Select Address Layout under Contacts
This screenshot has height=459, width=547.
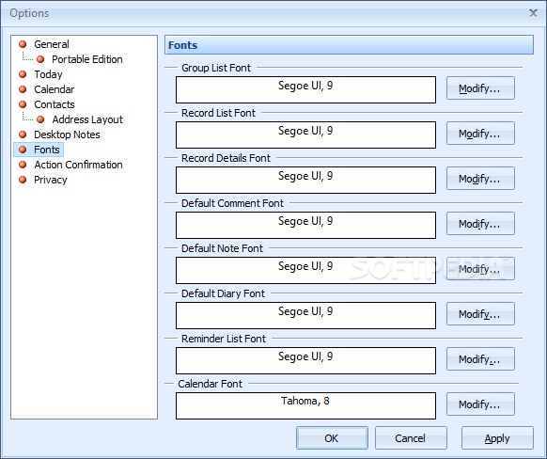point(87,119)
